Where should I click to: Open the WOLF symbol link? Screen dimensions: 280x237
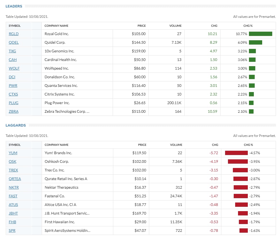14,68
